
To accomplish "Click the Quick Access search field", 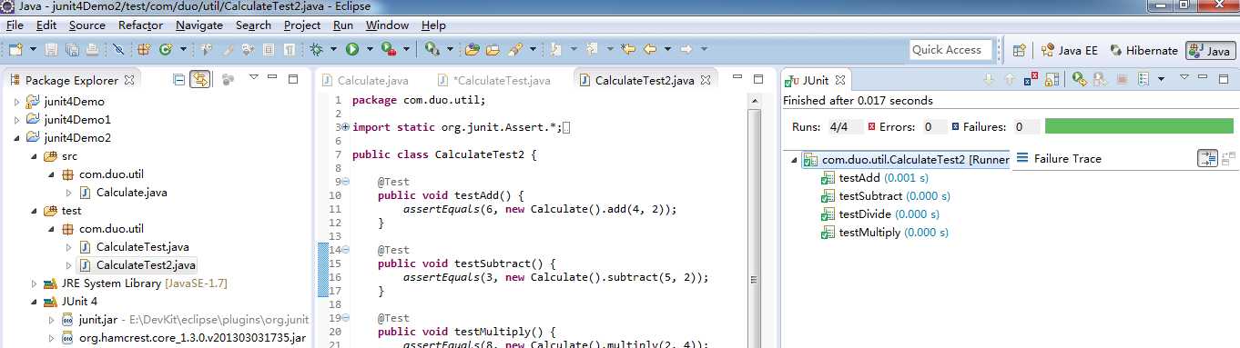I will (x=951, y=50).
